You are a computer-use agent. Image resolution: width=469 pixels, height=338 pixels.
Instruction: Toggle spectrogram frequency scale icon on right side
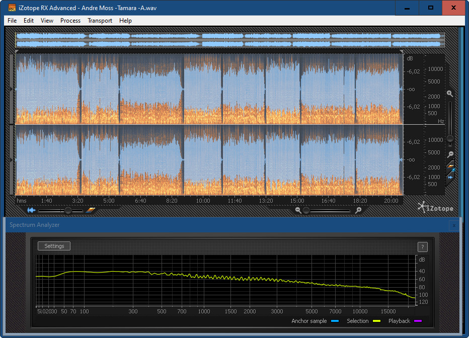pyautogui.click(x=450, y=166)
